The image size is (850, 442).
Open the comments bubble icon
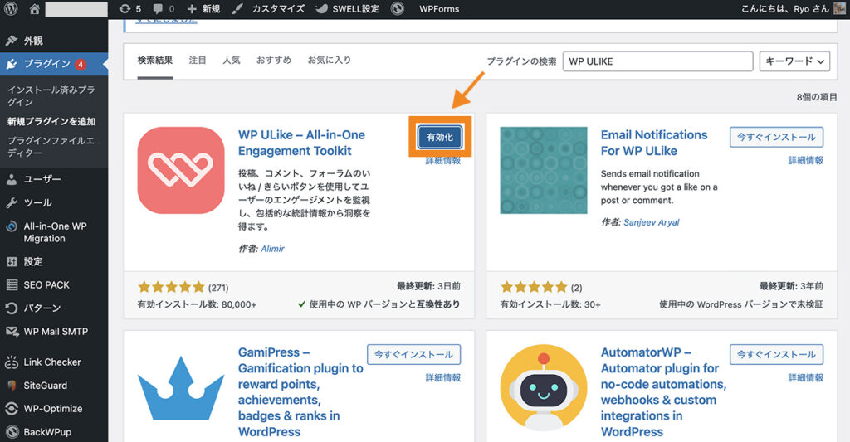(164, 9)
